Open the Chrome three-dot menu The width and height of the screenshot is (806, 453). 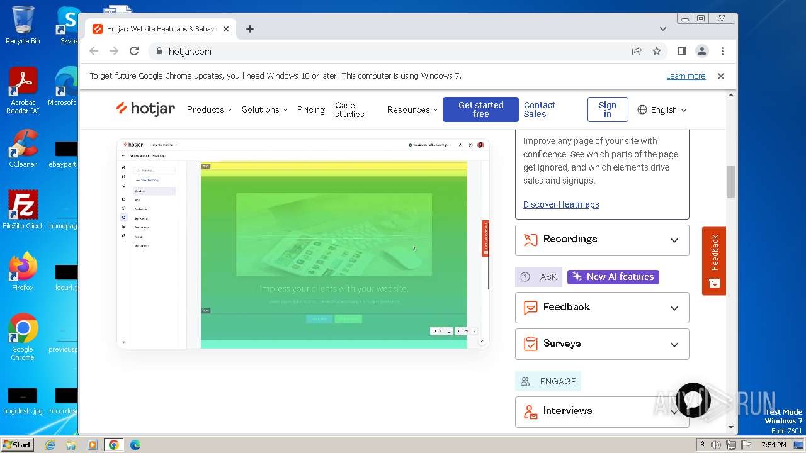coord(722,51)
